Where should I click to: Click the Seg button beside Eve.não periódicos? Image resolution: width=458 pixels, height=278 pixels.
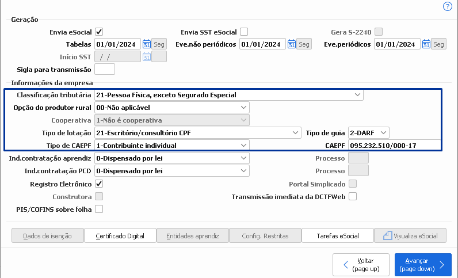304,44
